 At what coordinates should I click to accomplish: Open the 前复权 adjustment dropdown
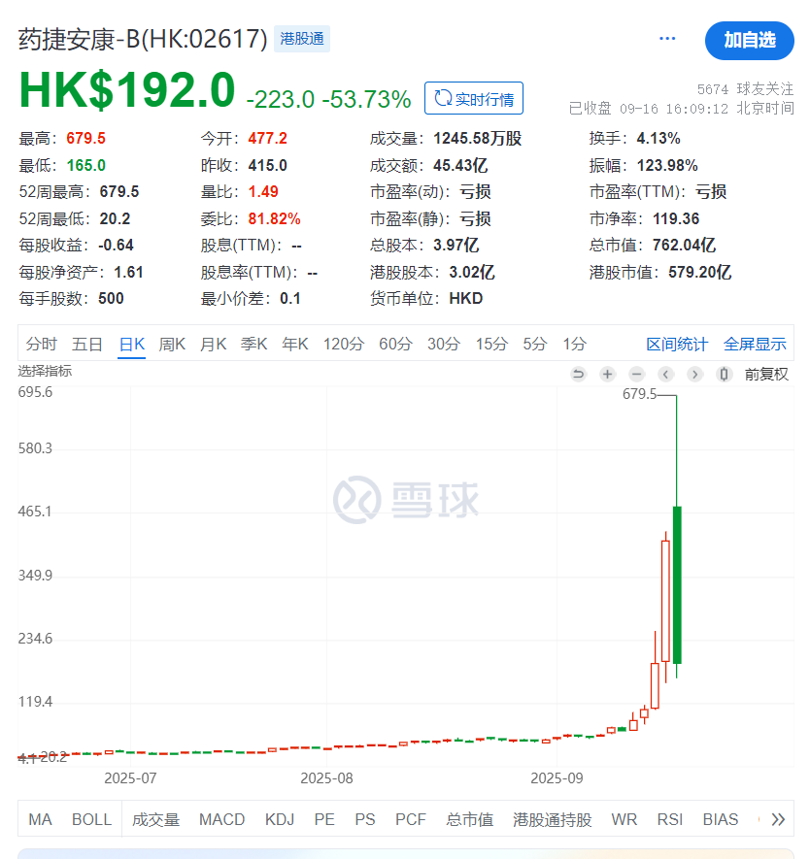coord(766,374)
